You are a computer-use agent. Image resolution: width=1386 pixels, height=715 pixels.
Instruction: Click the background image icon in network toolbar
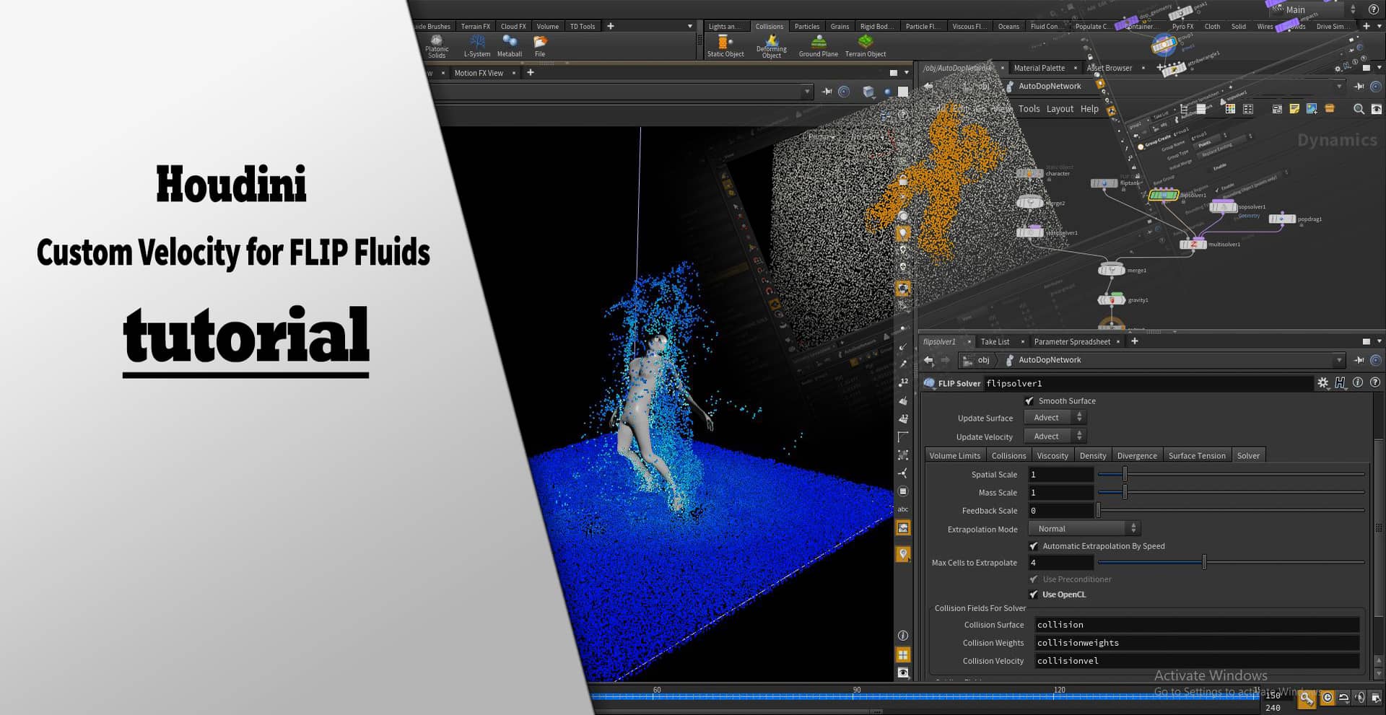1312,109
